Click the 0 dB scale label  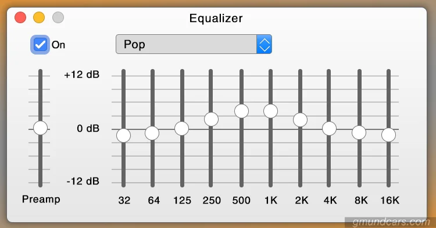pos(88,128)
